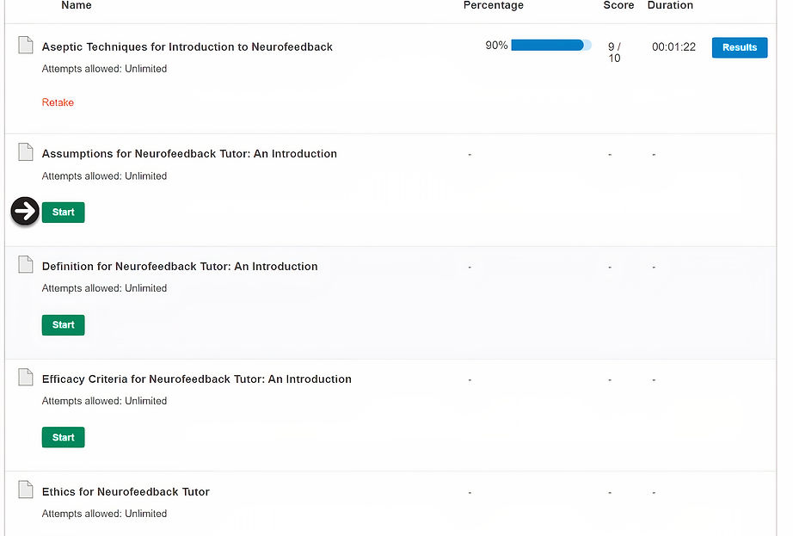Open Definition for Neurofeedback Tutor title

click(180, 267)
